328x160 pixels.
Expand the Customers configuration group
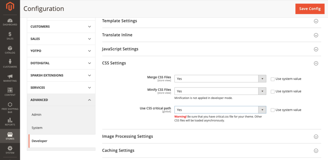point(61,27)
